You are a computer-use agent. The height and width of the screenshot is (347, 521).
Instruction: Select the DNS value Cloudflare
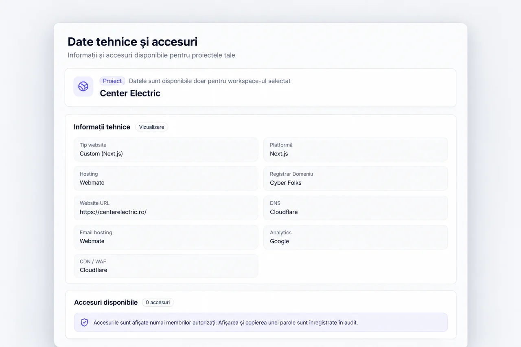pyautogui.click(x=284, y=212)
